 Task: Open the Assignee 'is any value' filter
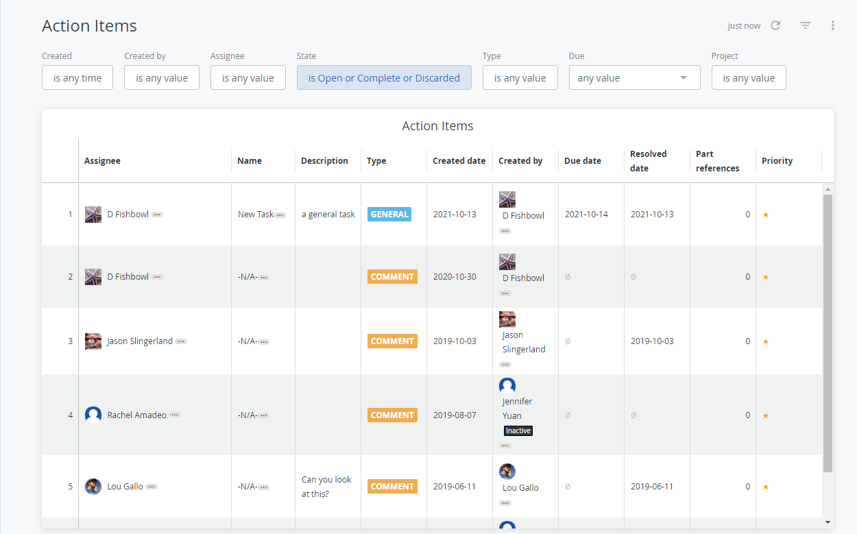point(248,78)
